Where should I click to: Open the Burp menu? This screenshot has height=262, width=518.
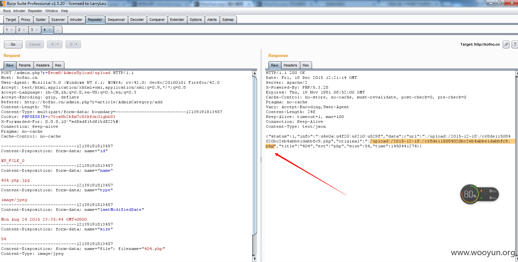coord(7,11)
